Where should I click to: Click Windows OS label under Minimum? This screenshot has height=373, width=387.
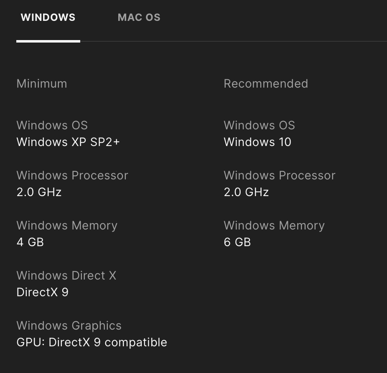[52, 125]
